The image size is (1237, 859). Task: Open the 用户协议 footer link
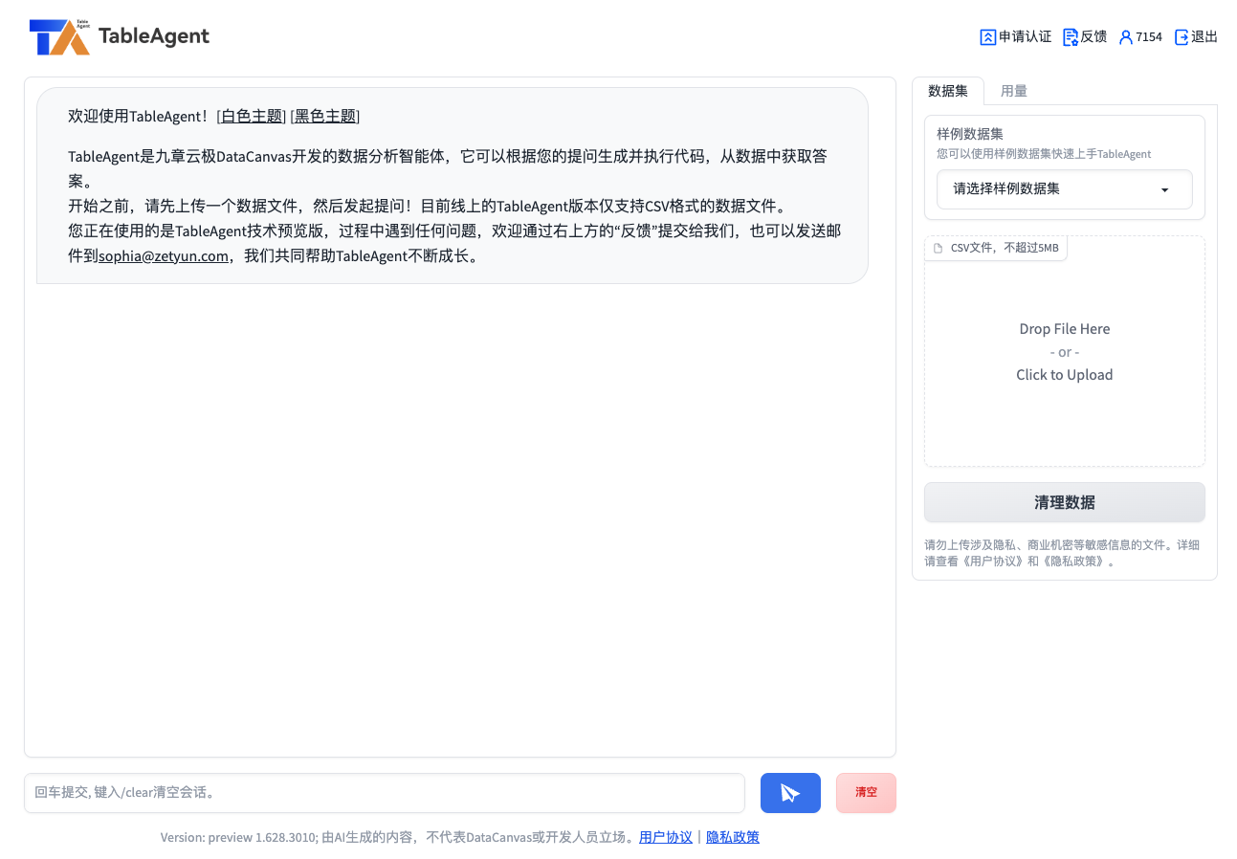(666, 837)
